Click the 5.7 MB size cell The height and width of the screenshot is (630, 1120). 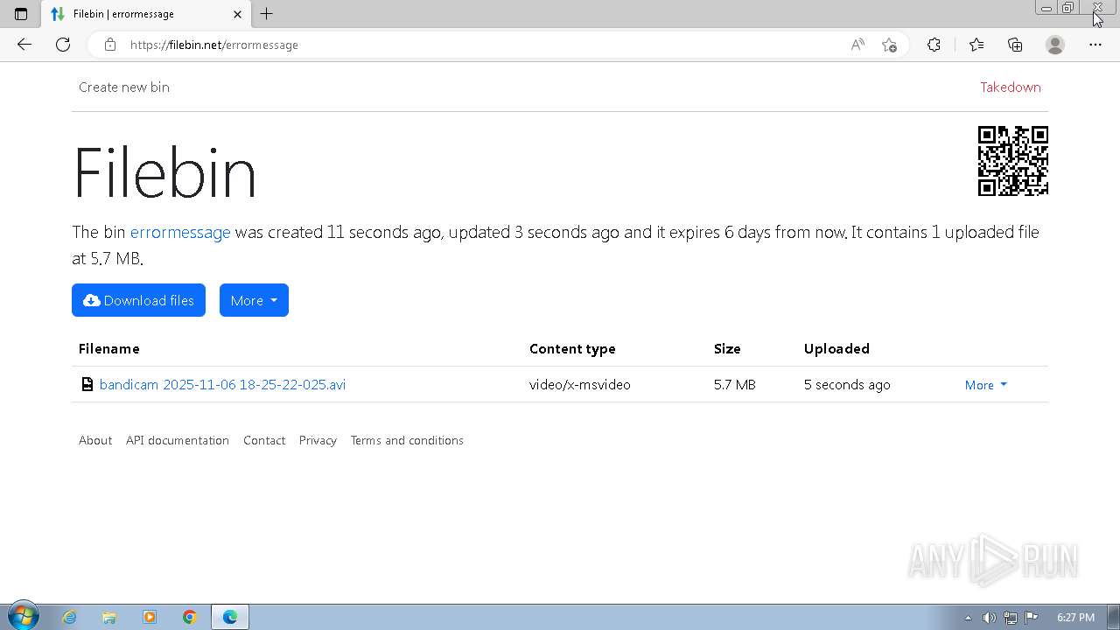pyautogui.click(x=734, y=384)
